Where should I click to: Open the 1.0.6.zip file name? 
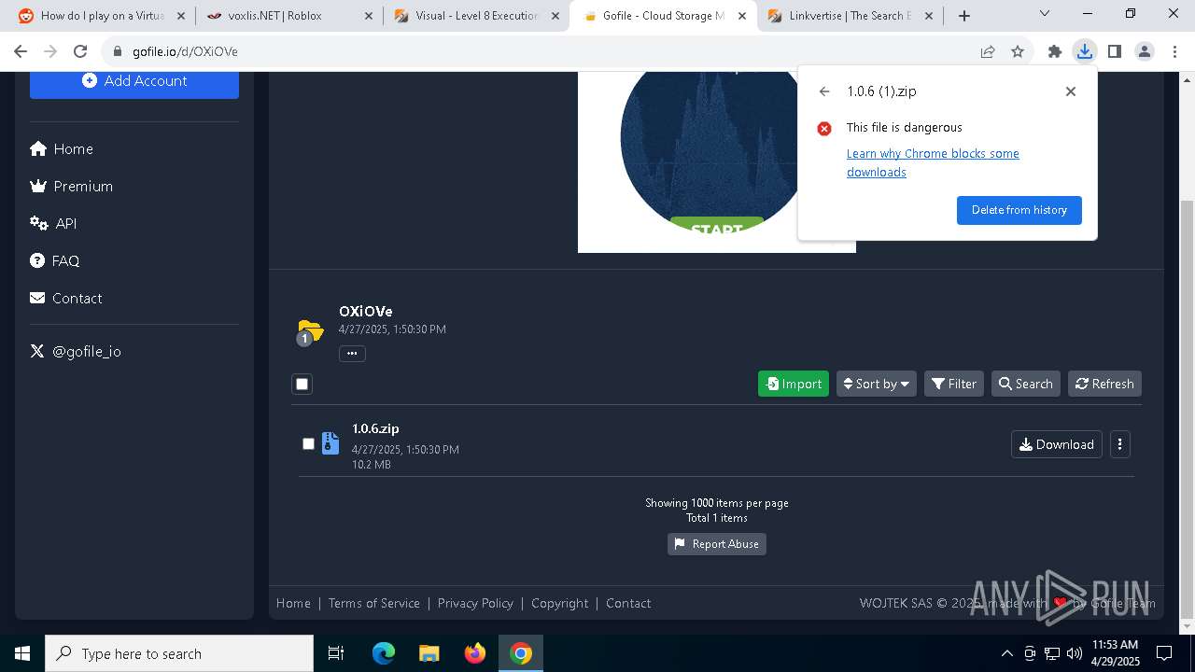(x=375, y=429)
